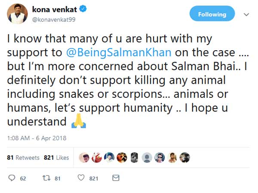View the 81 Retweets list
Screen dimensions: 258x193
coord(23,157)
